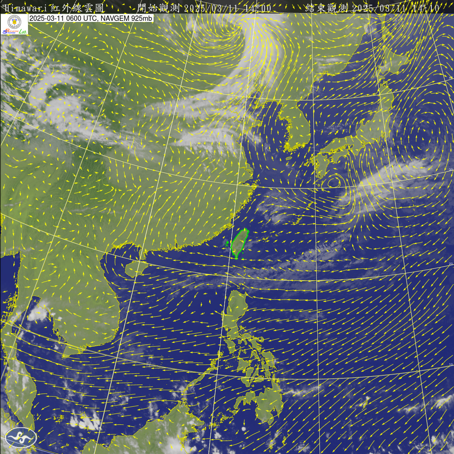The width and height of the screenshot is (454, 454).
Task: Click the Central Weather Administration oval logo
Action: pos(21,438)
